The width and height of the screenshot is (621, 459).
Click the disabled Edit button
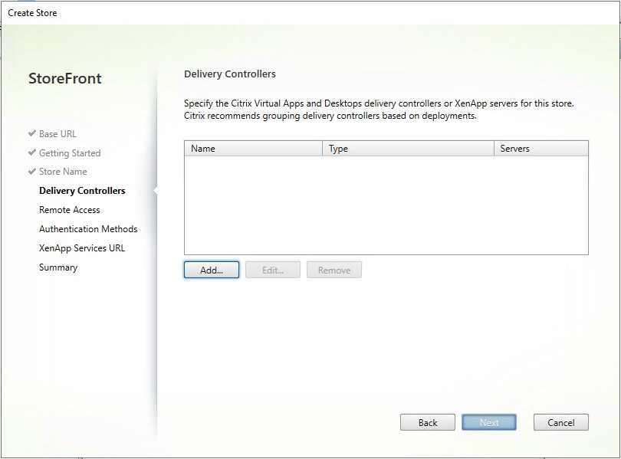click(274, 270)
